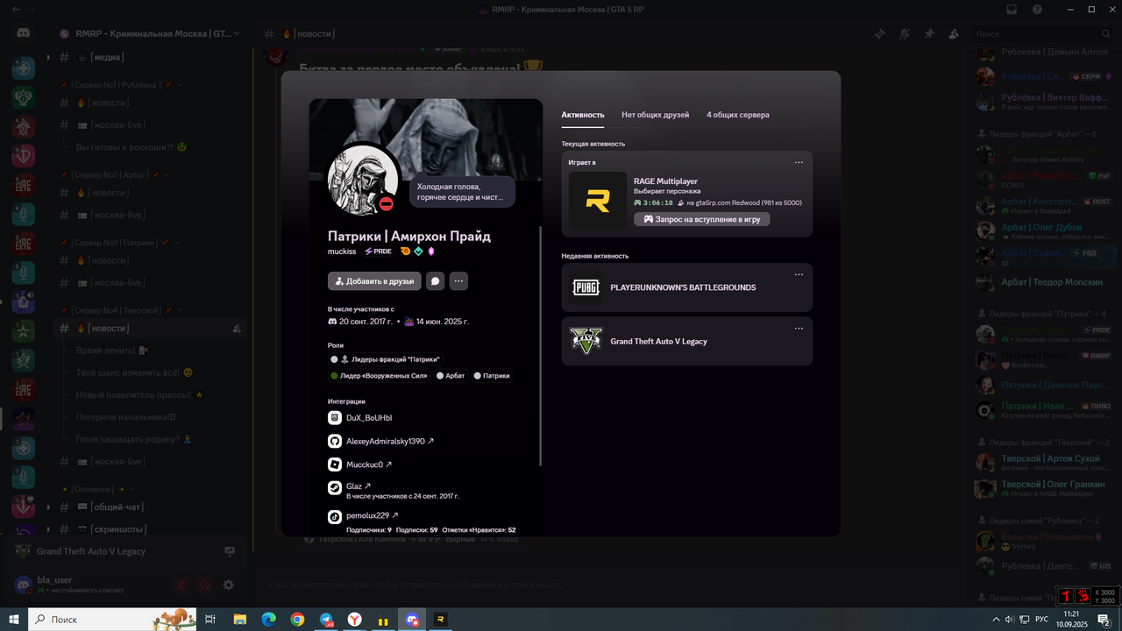Toggle notification mute bell in channel header

coord(904,33)
